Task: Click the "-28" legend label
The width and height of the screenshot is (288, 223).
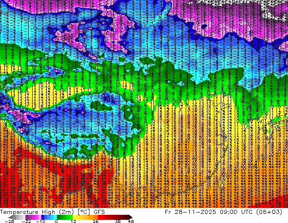Action: pyautogui.click(x=9, y=221)
